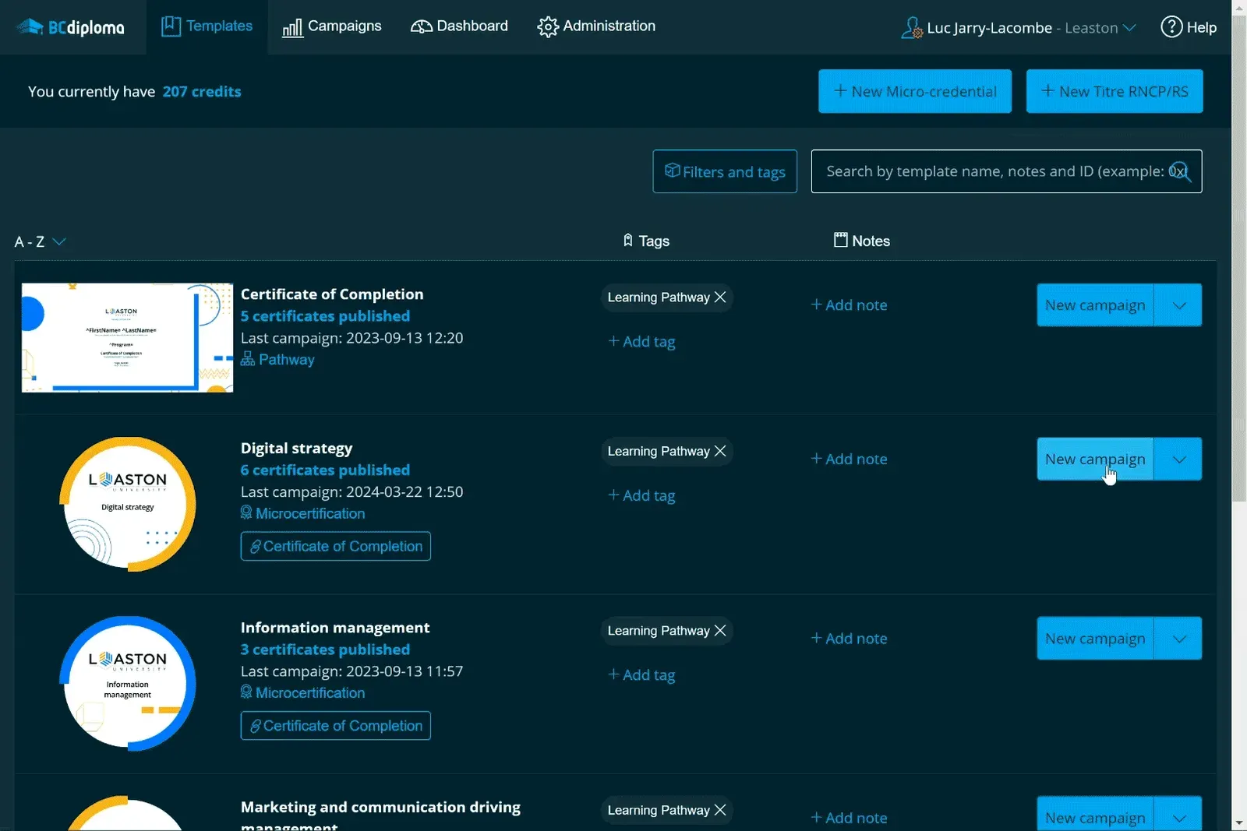Click the user profile icon beside Luc Jarry-Lacombe
This screenshot has width=1247, height=831.
point(911,28)
